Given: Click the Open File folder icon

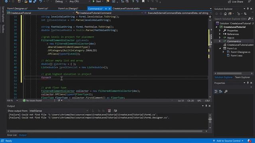Looking at the screenshot, I should 26,2.
